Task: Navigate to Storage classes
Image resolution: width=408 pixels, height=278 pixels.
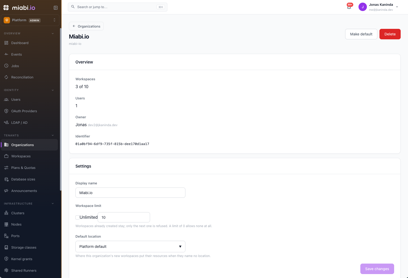Action: [x=29, y=247]
